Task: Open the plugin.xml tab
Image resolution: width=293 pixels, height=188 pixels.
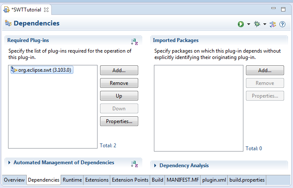Action: click(x=214, y=180)
